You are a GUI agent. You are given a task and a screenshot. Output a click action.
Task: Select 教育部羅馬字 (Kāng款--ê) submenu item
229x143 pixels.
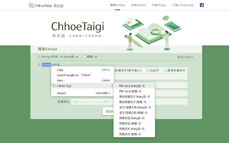click(x=134, y=97)
